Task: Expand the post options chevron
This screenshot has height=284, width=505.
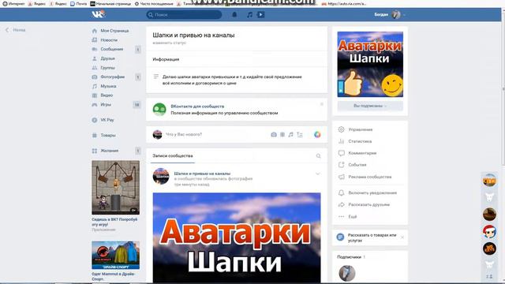Action: pos(317,174)
